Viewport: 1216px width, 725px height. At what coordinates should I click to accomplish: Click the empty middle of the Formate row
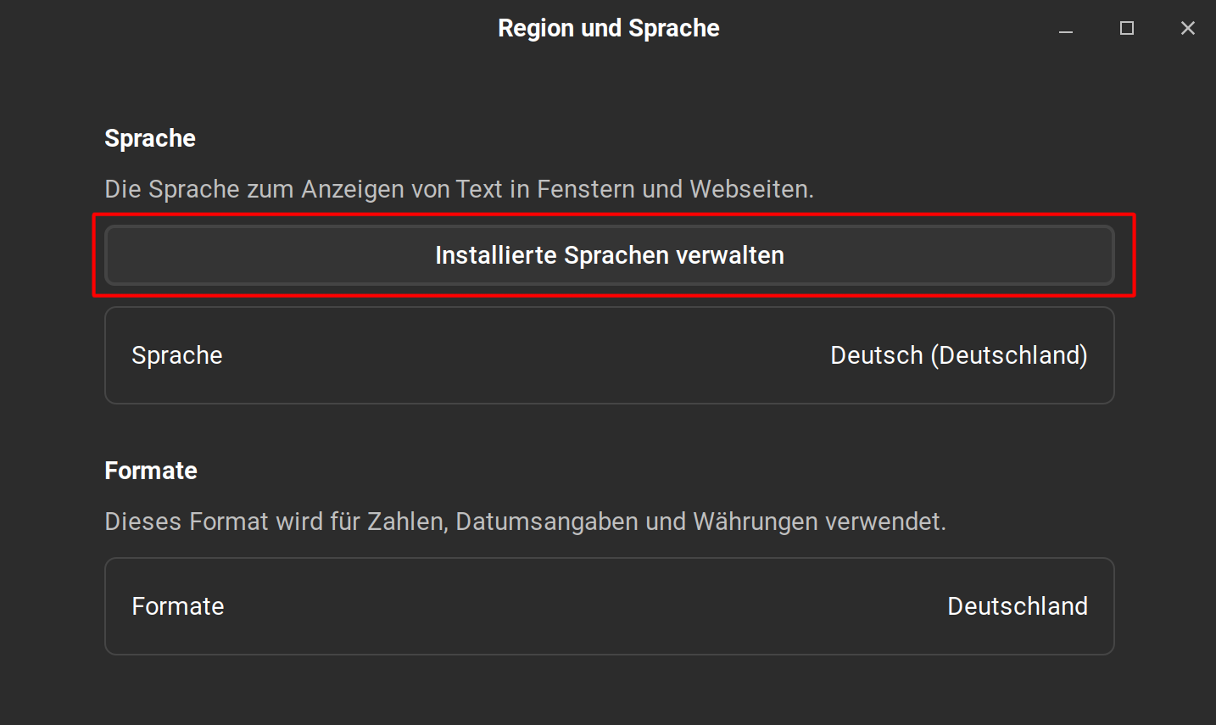(585, 606)
